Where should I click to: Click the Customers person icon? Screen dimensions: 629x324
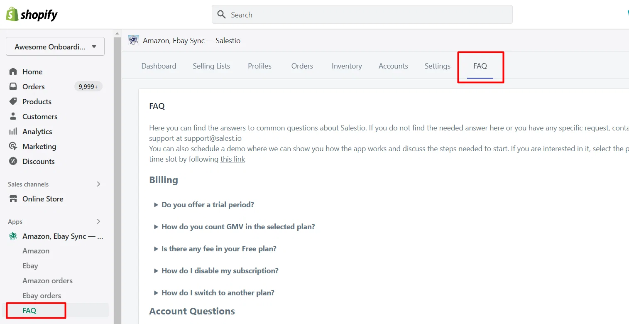pyautogui.click(x=13, y=116)
